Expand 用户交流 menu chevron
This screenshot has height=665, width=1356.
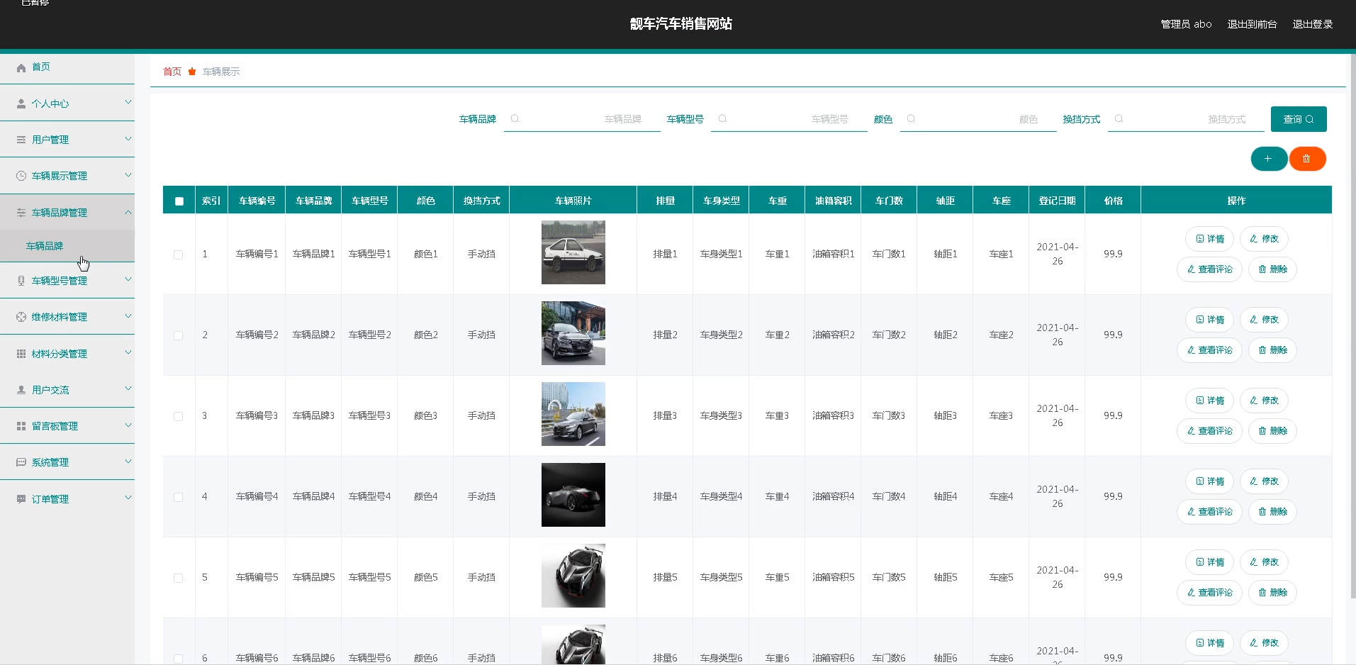(x=128, y=389)
